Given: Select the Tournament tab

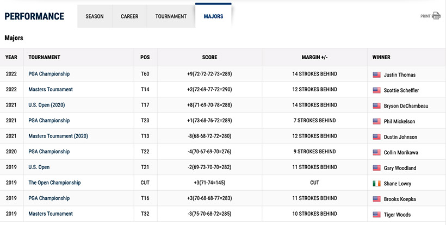Looking at the screenshot, I should [171, 16].
